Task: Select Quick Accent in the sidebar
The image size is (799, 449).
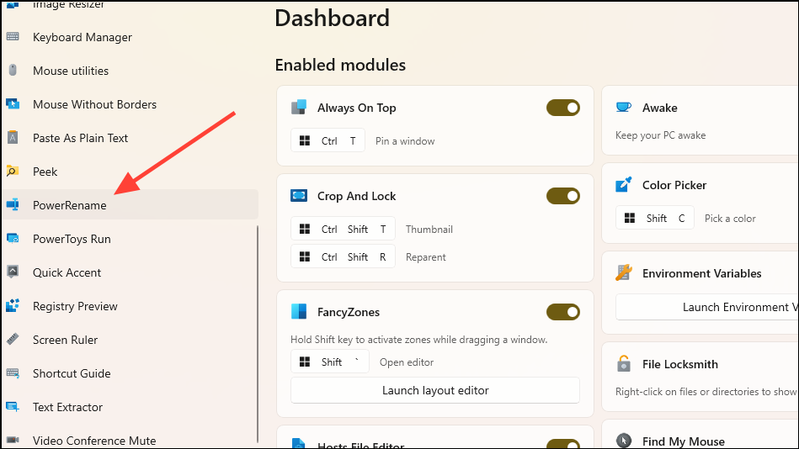Action: pos(130,272)
